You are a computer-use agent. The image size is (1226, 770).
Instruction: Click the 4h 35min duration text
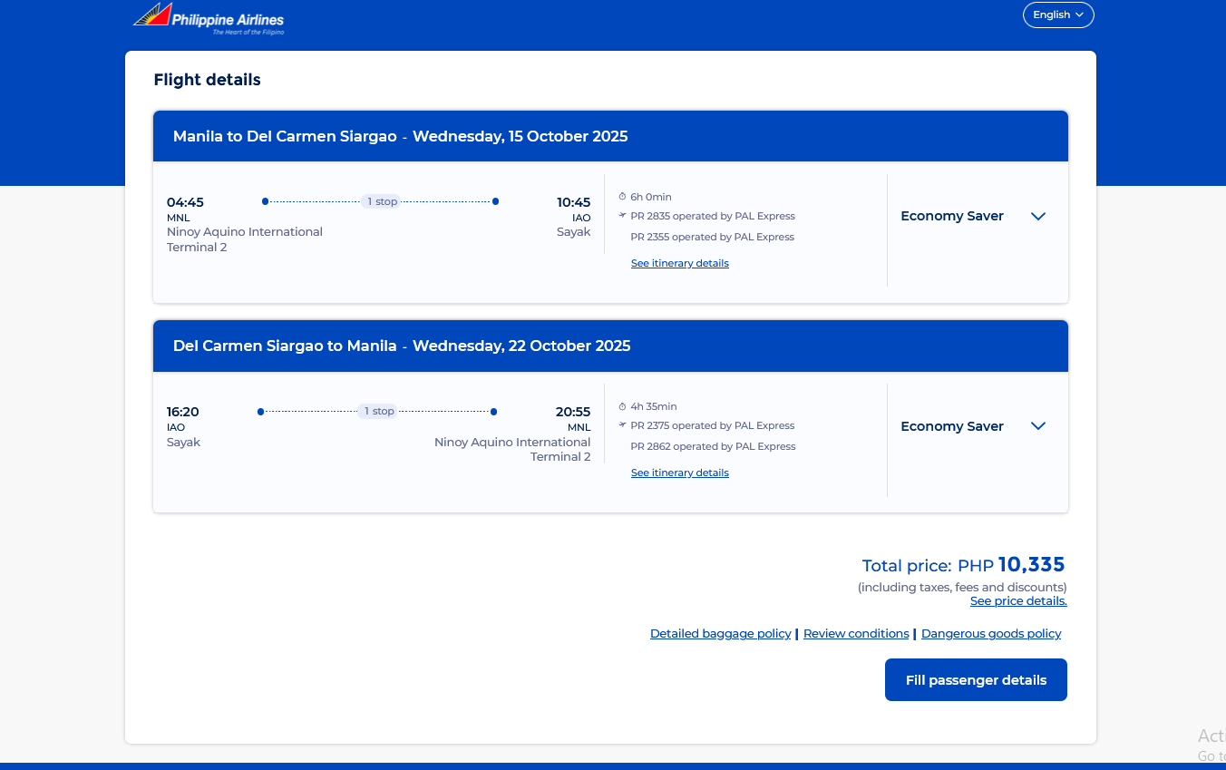point(654,406)
